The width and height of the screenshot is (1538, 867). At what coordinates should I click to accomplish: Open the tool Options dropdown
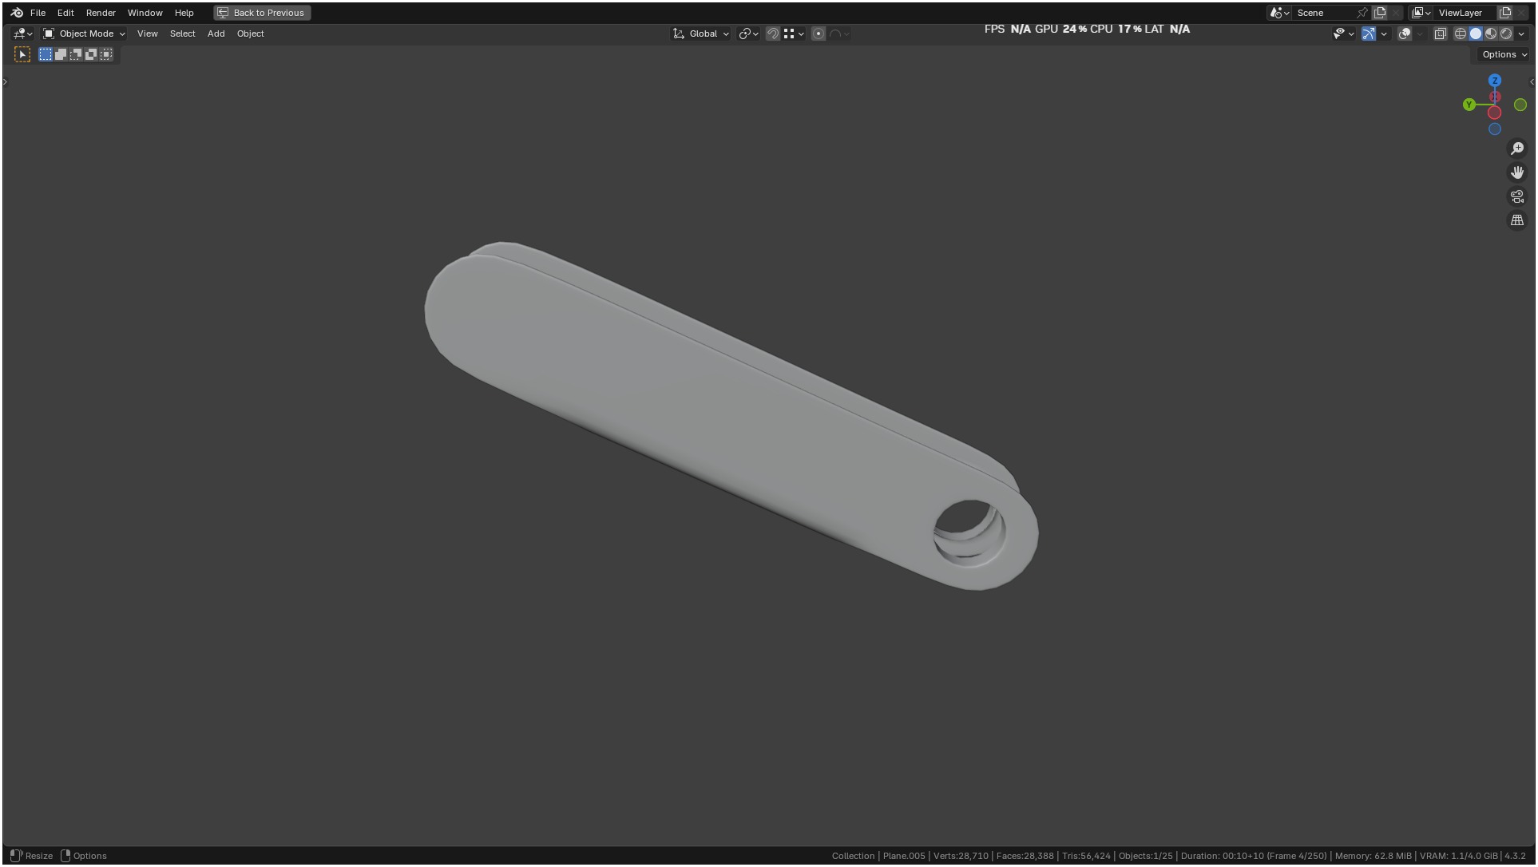pos(1504,54)
